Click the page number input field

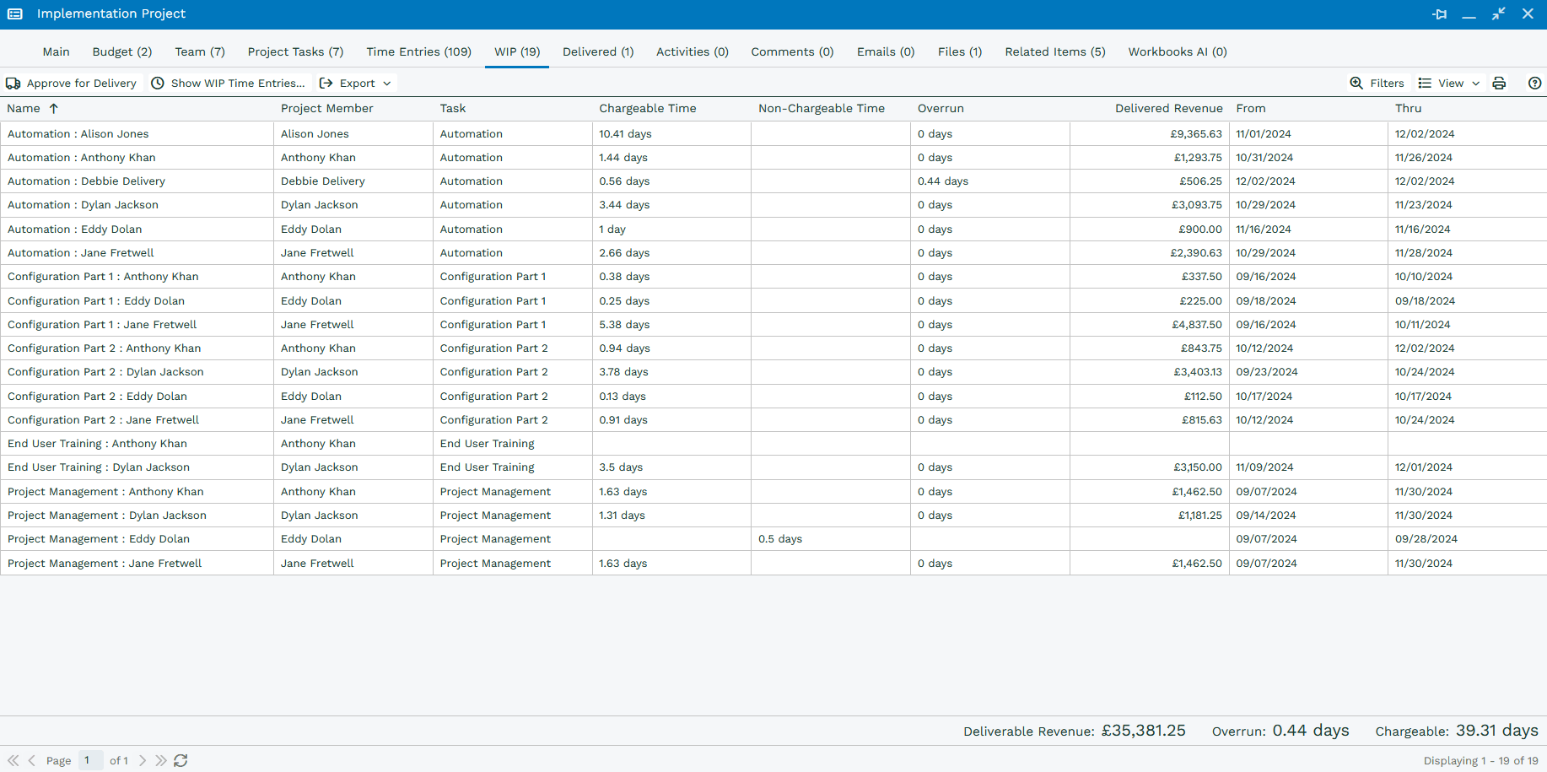90,760
